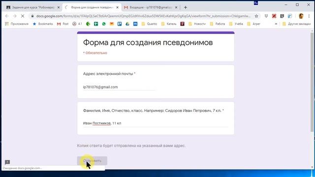The image size is (315, 177).
Task: Click the Копия ответа будет отправлена notice
Action: tap(131, 146)
